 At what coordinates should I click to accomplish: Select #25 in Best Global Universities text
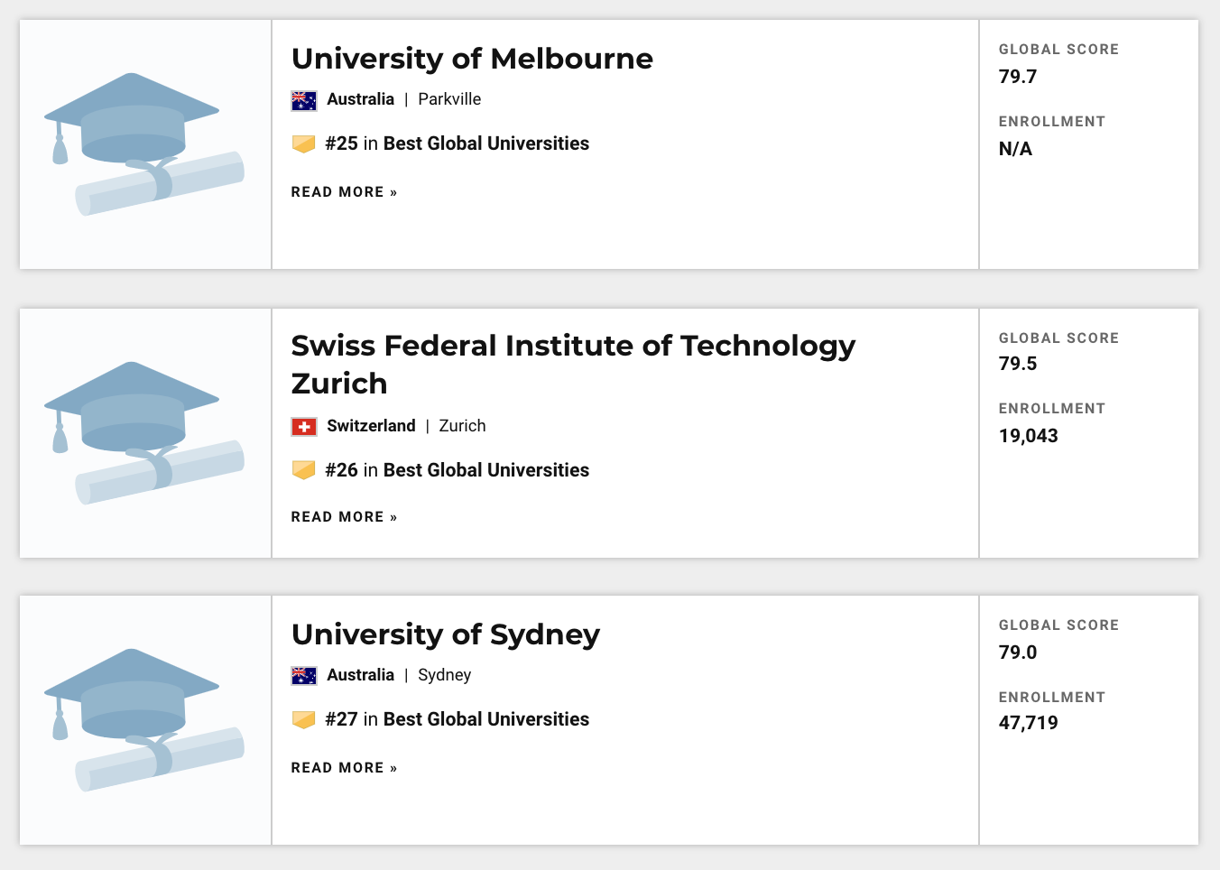coord(457,143)
